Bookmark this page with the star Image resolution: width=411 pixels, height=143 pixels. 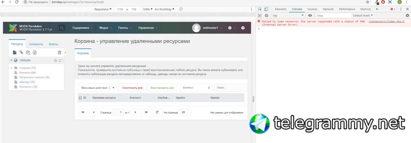[368, 2]
